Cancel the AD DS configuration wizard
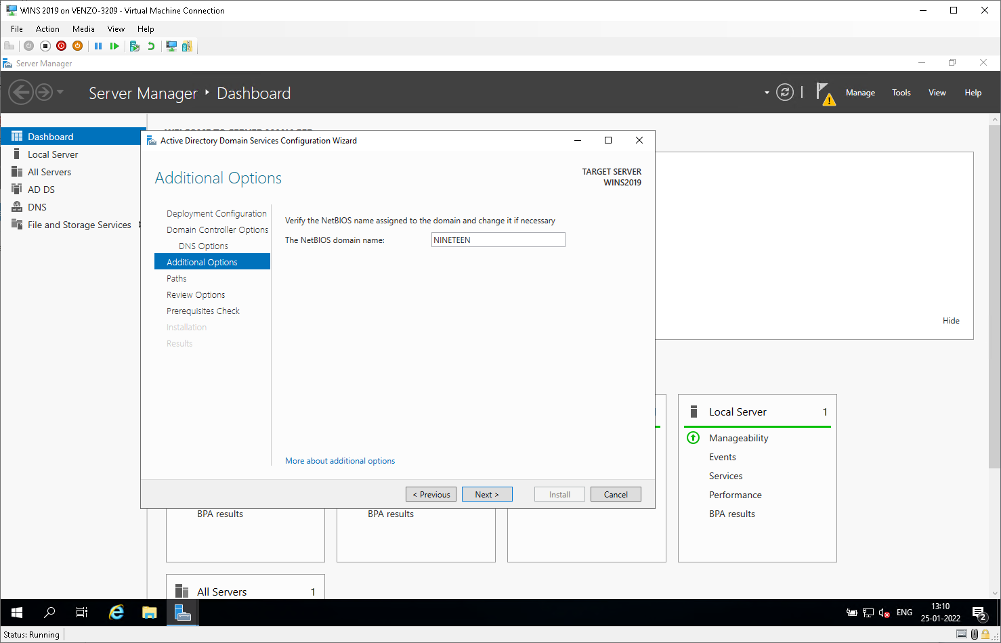 [616, 494]
